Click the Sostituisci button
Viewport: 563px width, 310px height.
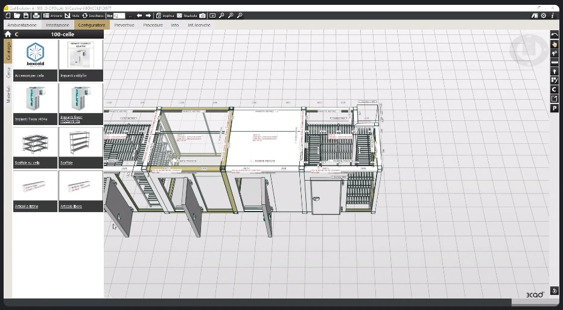coord(93,16)
